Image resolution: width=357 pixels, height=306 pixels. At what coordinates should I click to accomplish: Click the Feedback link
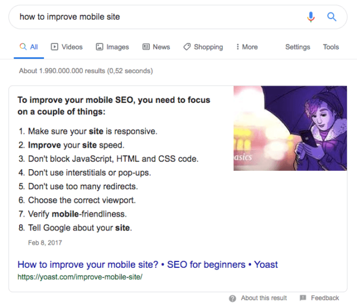(x=325, y=298)
